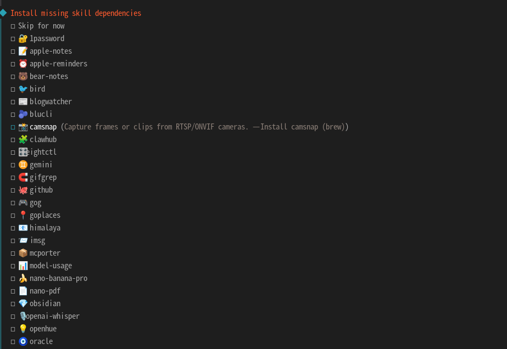Click the lock icon beside 1password
This screenshot has height=349, width=507.
point(23,38)
